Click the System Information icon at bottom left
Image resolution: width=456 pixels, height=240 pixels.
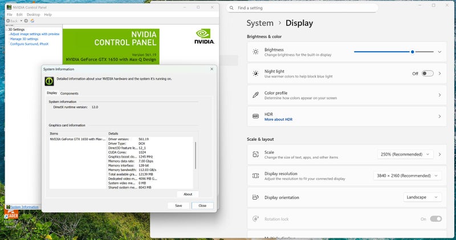coord(8,207)
